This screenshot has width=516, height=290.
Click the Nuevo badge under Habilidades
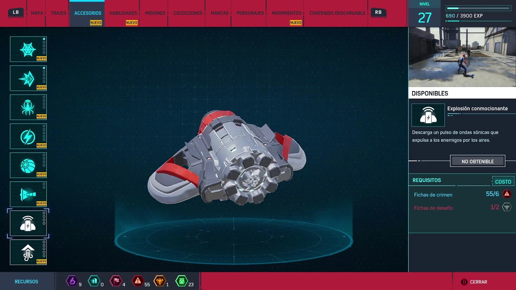[131, 23]
